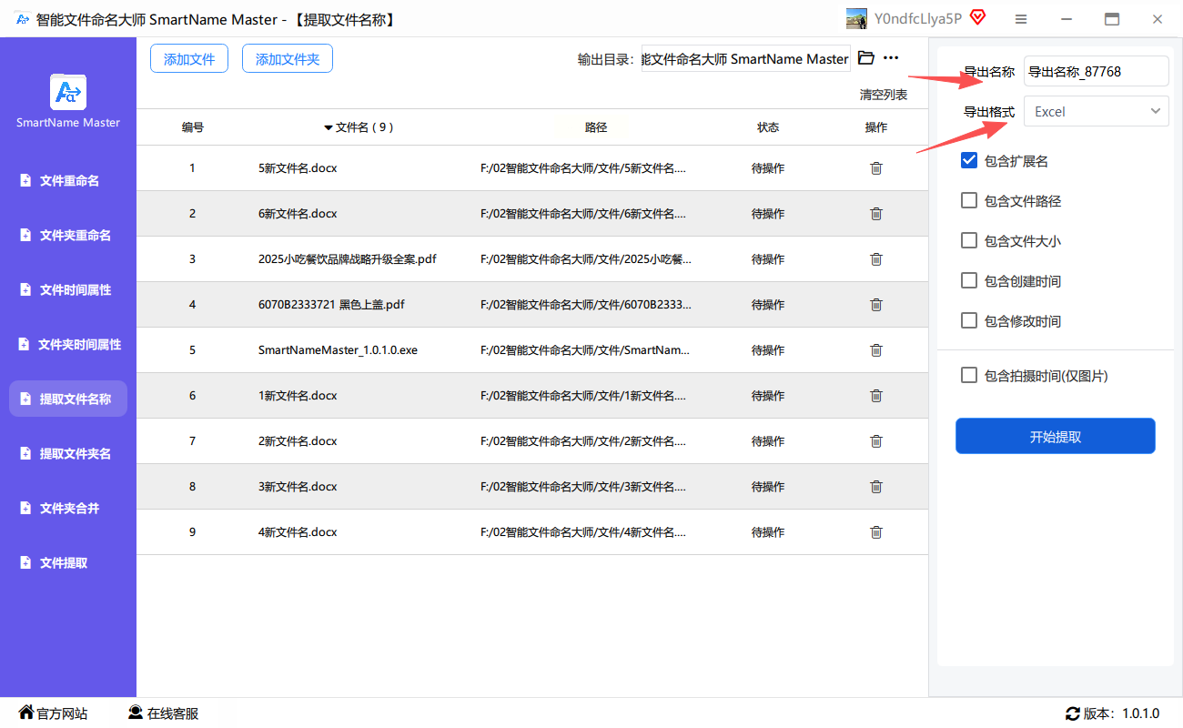Viewport: 1183px width, 728px height.
Task: Open the hamburger menu in title bar
Action: (1021, 19)
